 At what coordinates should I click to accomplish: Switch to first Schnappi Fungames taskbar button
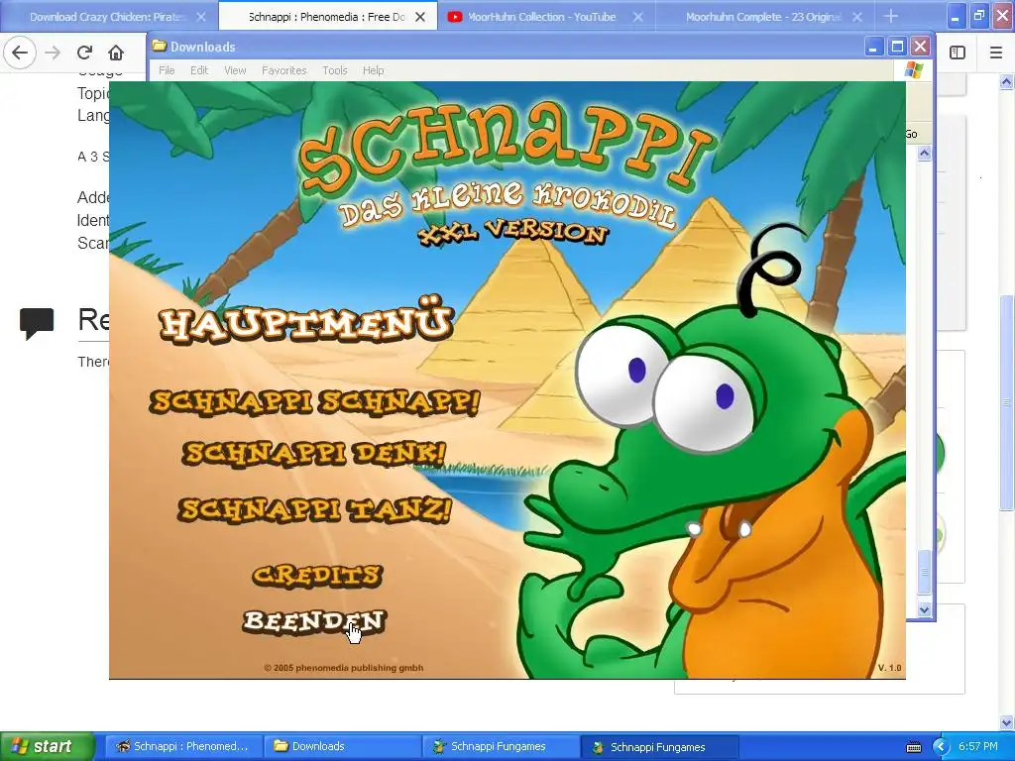(x=501, y=746)
